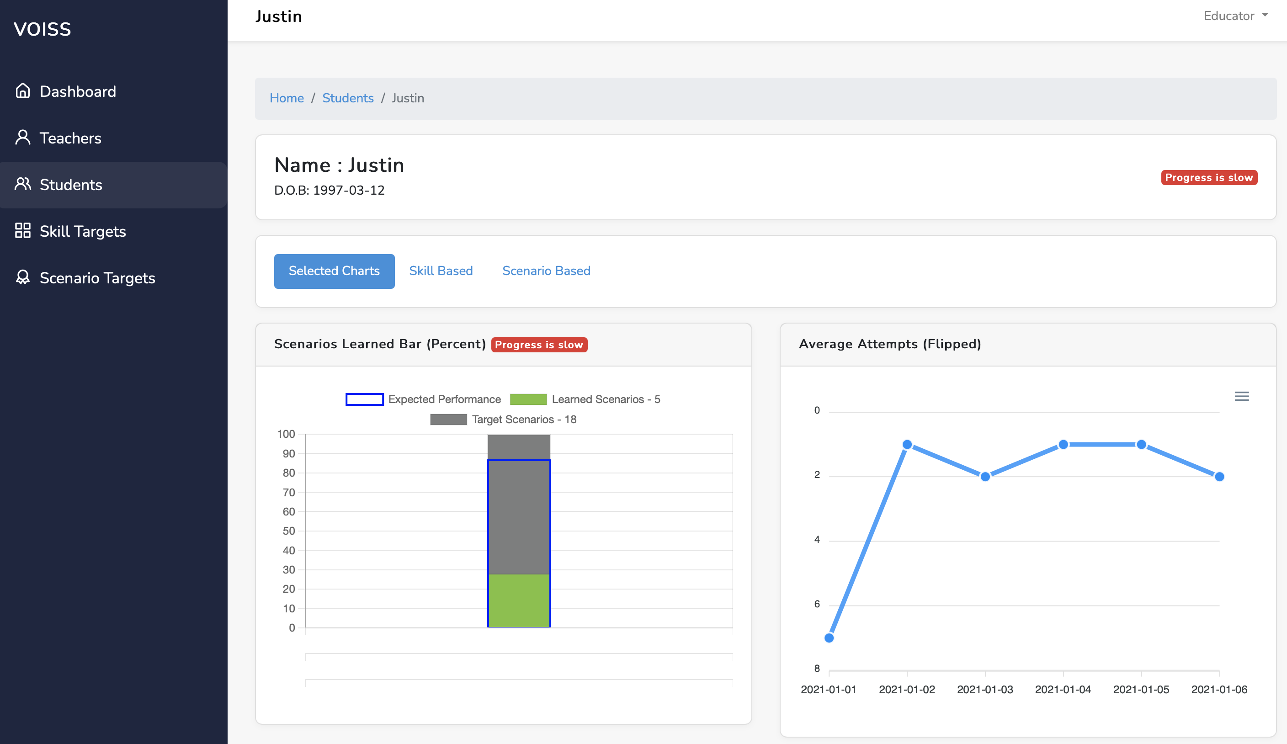The height and width of the screenshot is (744, 1287).
Task: Click the Scenario Targets award icon
Action: [22, 277]
